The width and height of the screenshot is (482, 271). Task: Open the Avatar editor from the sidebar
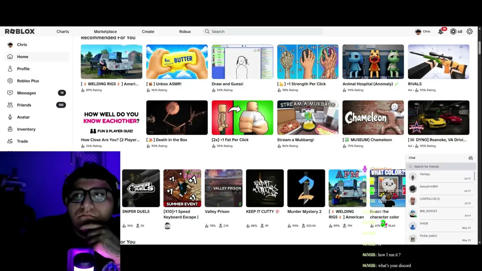pos(37,117)
